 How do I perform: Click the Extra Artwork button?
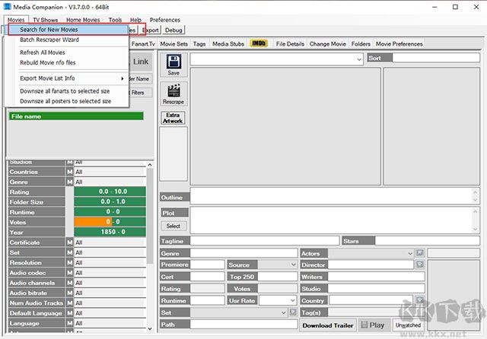point(173,118)
